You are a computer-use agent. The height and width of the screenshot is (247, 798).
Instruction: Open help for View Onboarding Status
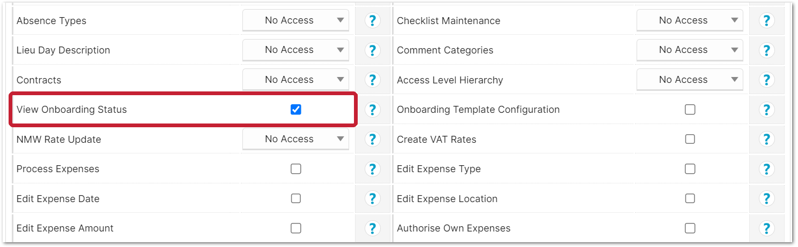pos(372,110)
